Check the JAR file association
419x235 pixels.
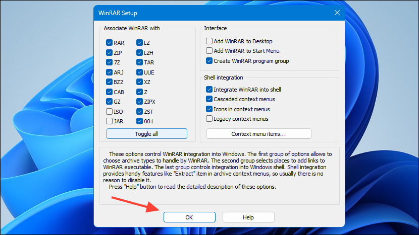tap(109, 121)
